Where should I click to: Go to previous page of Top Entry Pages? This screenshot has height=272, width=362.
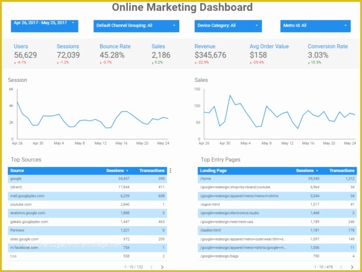click(x=341, y=267)
